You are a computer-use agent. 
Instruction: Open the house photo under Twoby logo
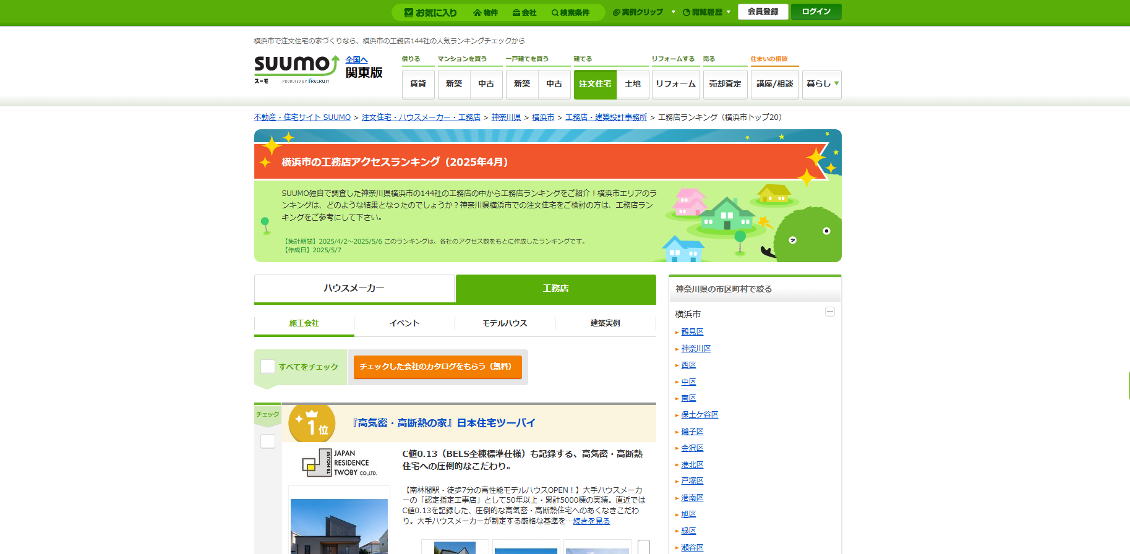pos(339,526)
